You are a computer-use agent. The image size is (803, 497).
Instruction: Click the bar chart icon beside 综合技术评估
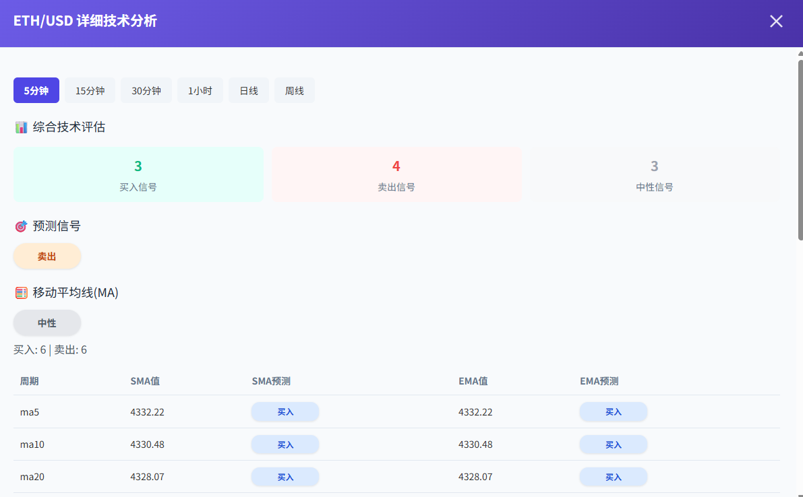[x=22, y=127]
